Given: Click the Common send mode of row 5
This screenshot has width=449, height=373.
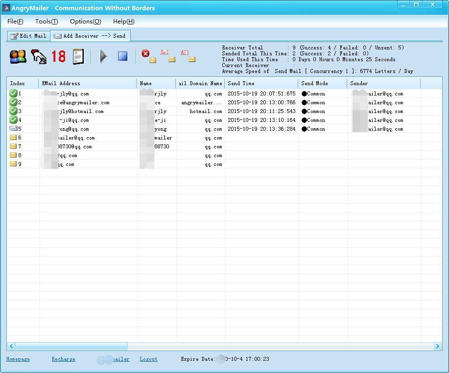Looking at the screenshot, I should click(x=313, y=129).
